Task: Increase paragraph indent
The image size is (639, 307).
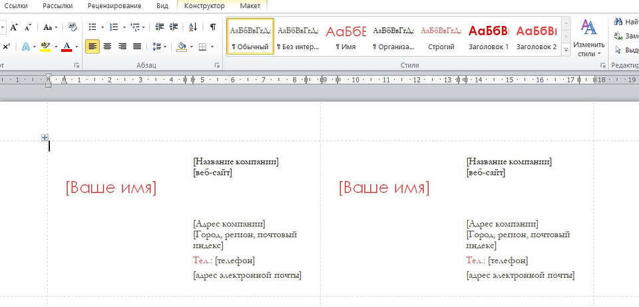Action: pyautogui.click(x=174, y=27)
